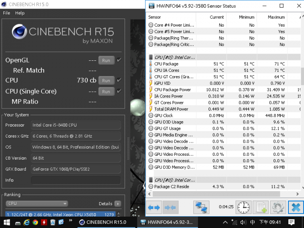Click the CPU IA Cores thermometer icon
The height and width of the screenshot is (228, 304).
151,70
